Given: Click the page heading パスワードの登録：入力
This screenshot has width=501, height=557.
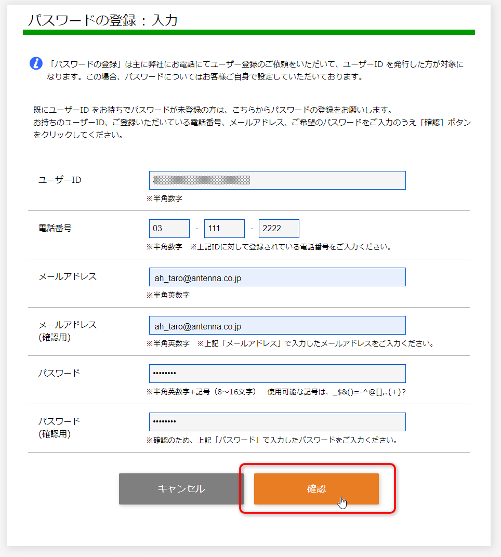Looking at the screenshot, I should pos(104,20).
